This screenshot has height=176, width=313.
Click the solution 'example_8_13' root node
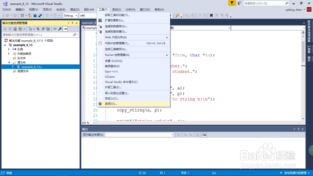[31, 40]
